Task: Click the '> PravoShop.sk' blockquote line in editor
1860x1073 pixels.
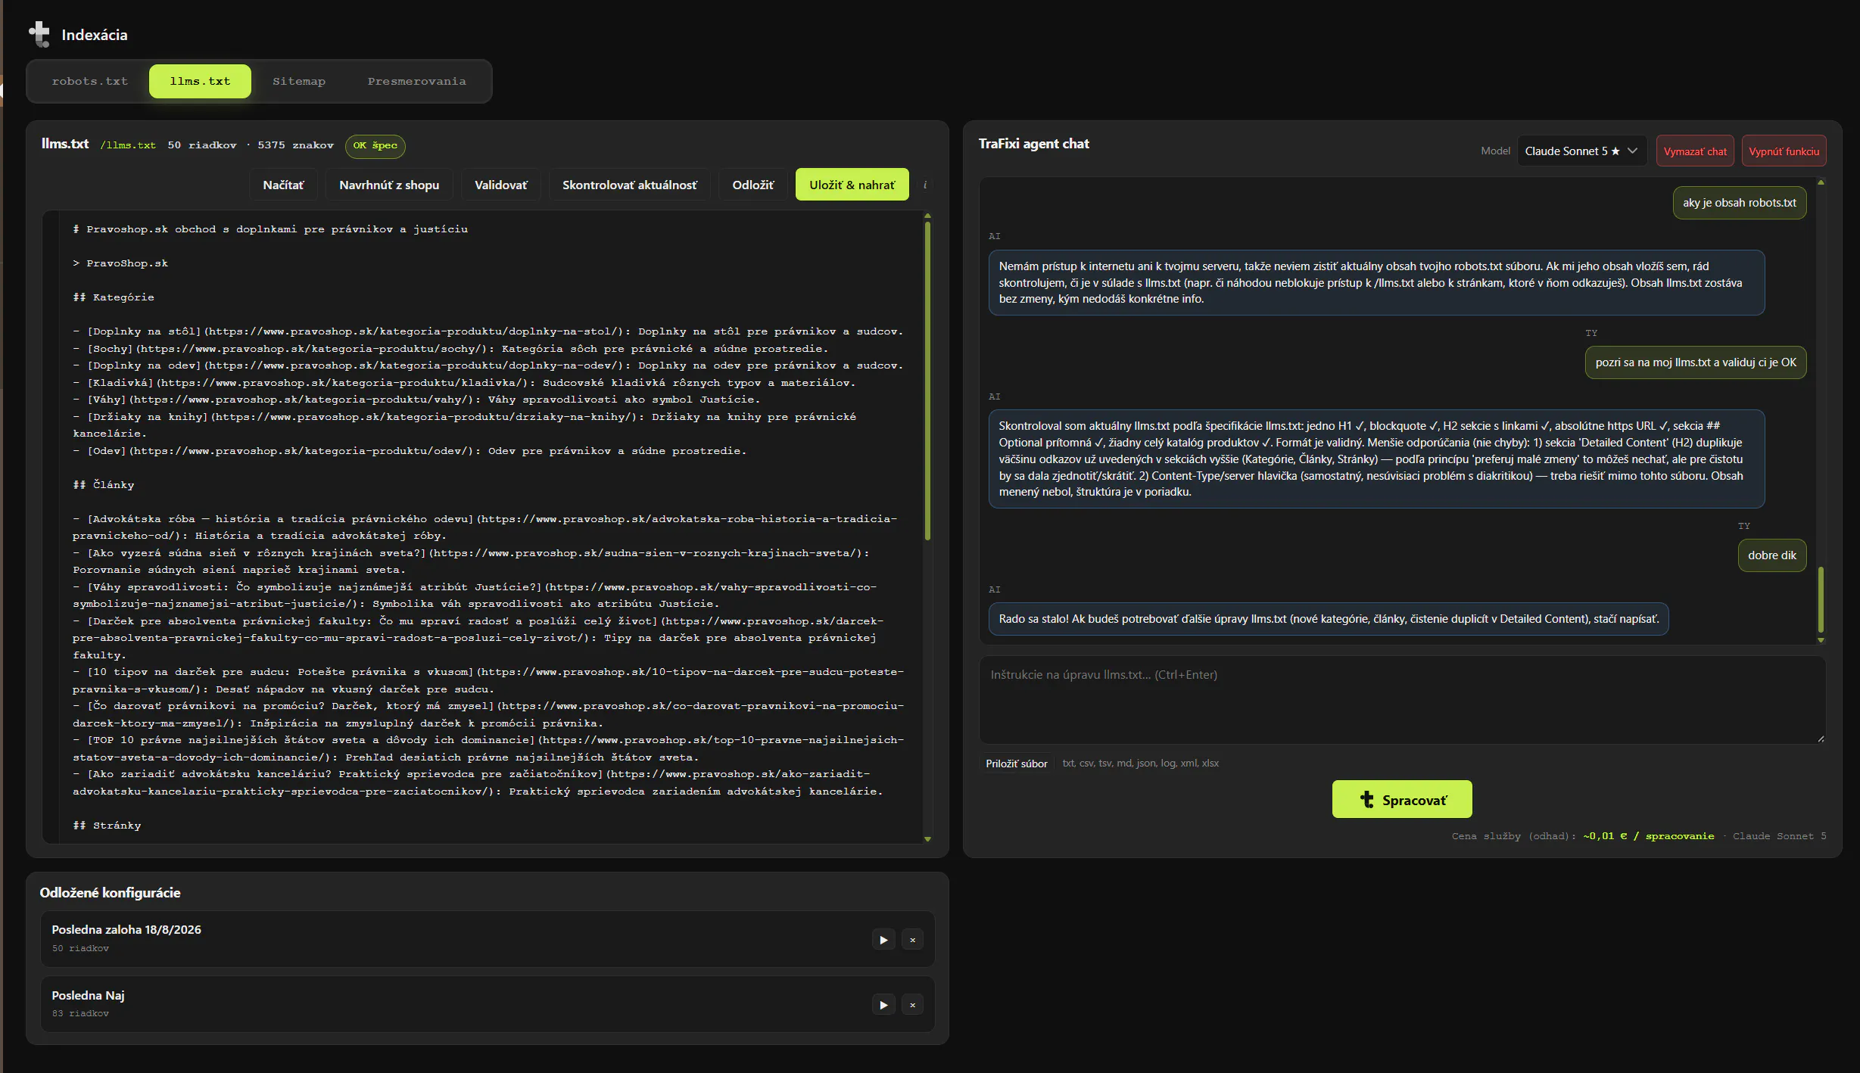Action: point(120,263)
